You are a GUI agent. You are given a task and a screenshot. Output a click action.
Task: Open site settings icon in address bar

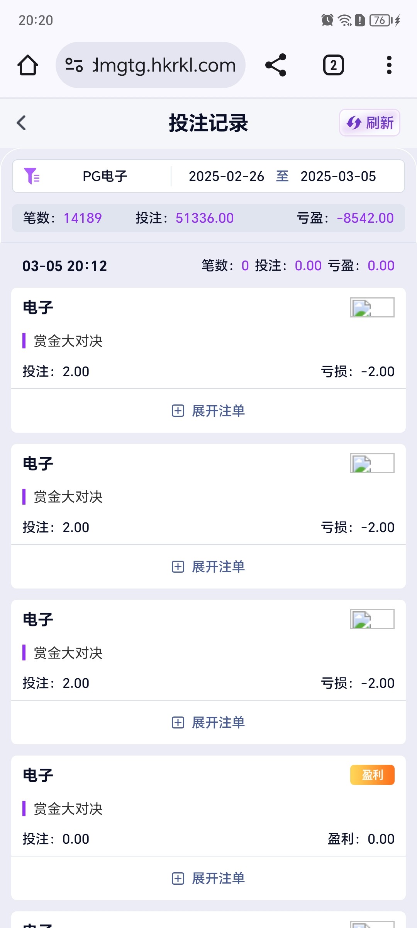pyautogui.click(x=74, y=65)
